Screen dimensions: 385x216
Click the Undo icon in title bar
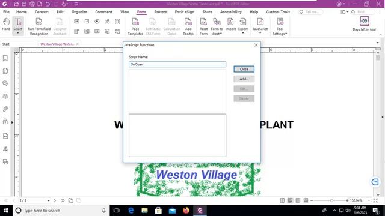pyautogui.click(x=48, y=4)
